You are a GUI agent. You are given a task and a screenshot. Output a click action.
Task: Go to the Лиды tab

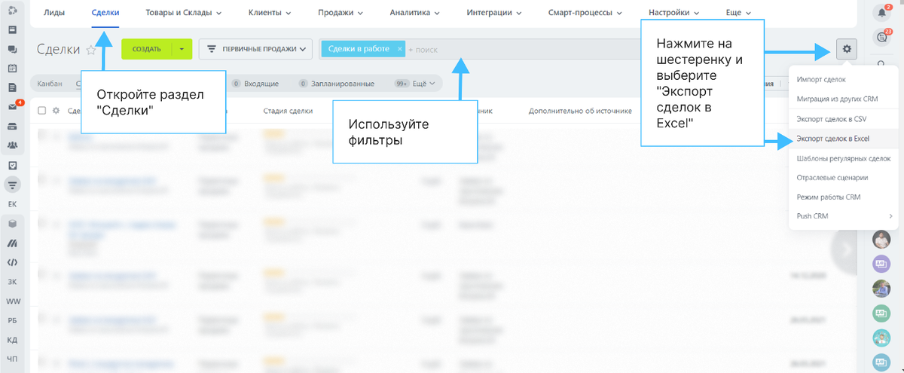point(53,13)
